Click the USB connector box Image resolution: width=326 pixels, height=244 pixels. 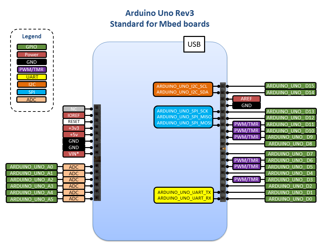[x=194, y=44]
